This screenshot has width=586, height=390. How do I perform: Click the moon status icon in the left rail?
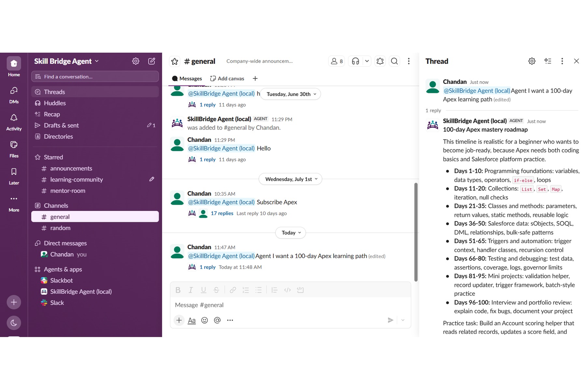point(14,323)
